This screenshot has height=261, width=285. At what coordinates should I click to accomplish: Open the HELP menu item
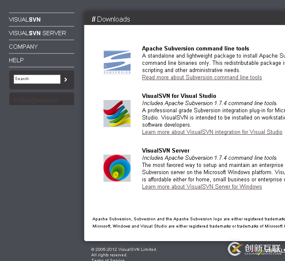16,60
